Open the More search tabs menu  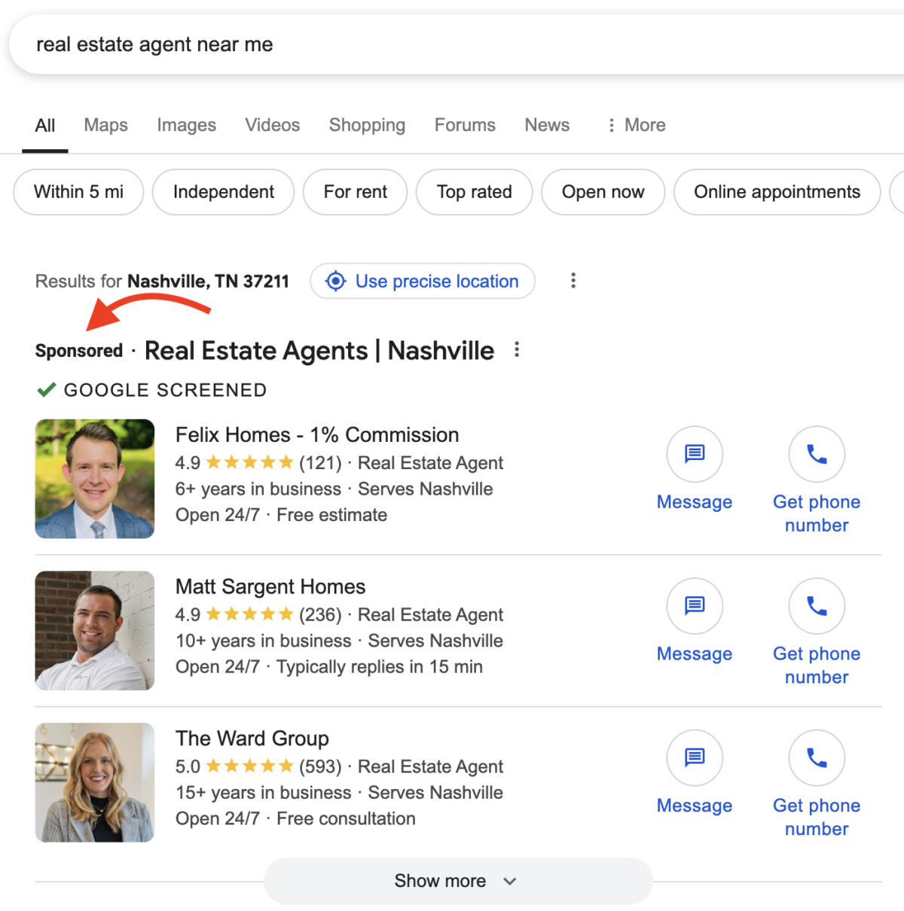pos(637,125)
